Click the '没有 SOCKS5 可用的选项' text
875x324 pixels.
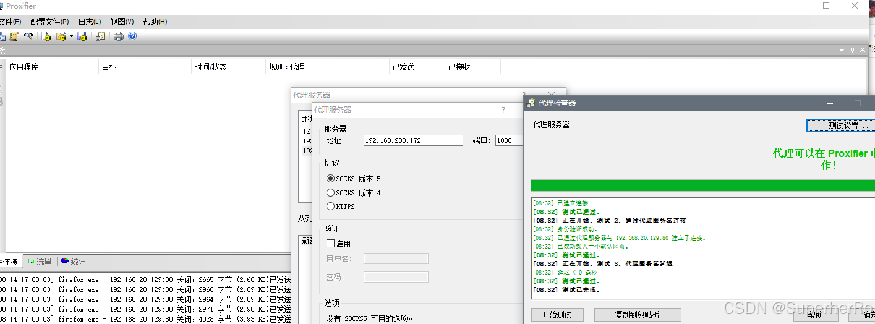pyautogui.click(x=369, y=319)
